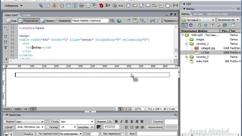Image resolution: width=242 pixels, height=136 pixels.
Task: Switch to Проект design view
Action: click(x=48, y=21)
